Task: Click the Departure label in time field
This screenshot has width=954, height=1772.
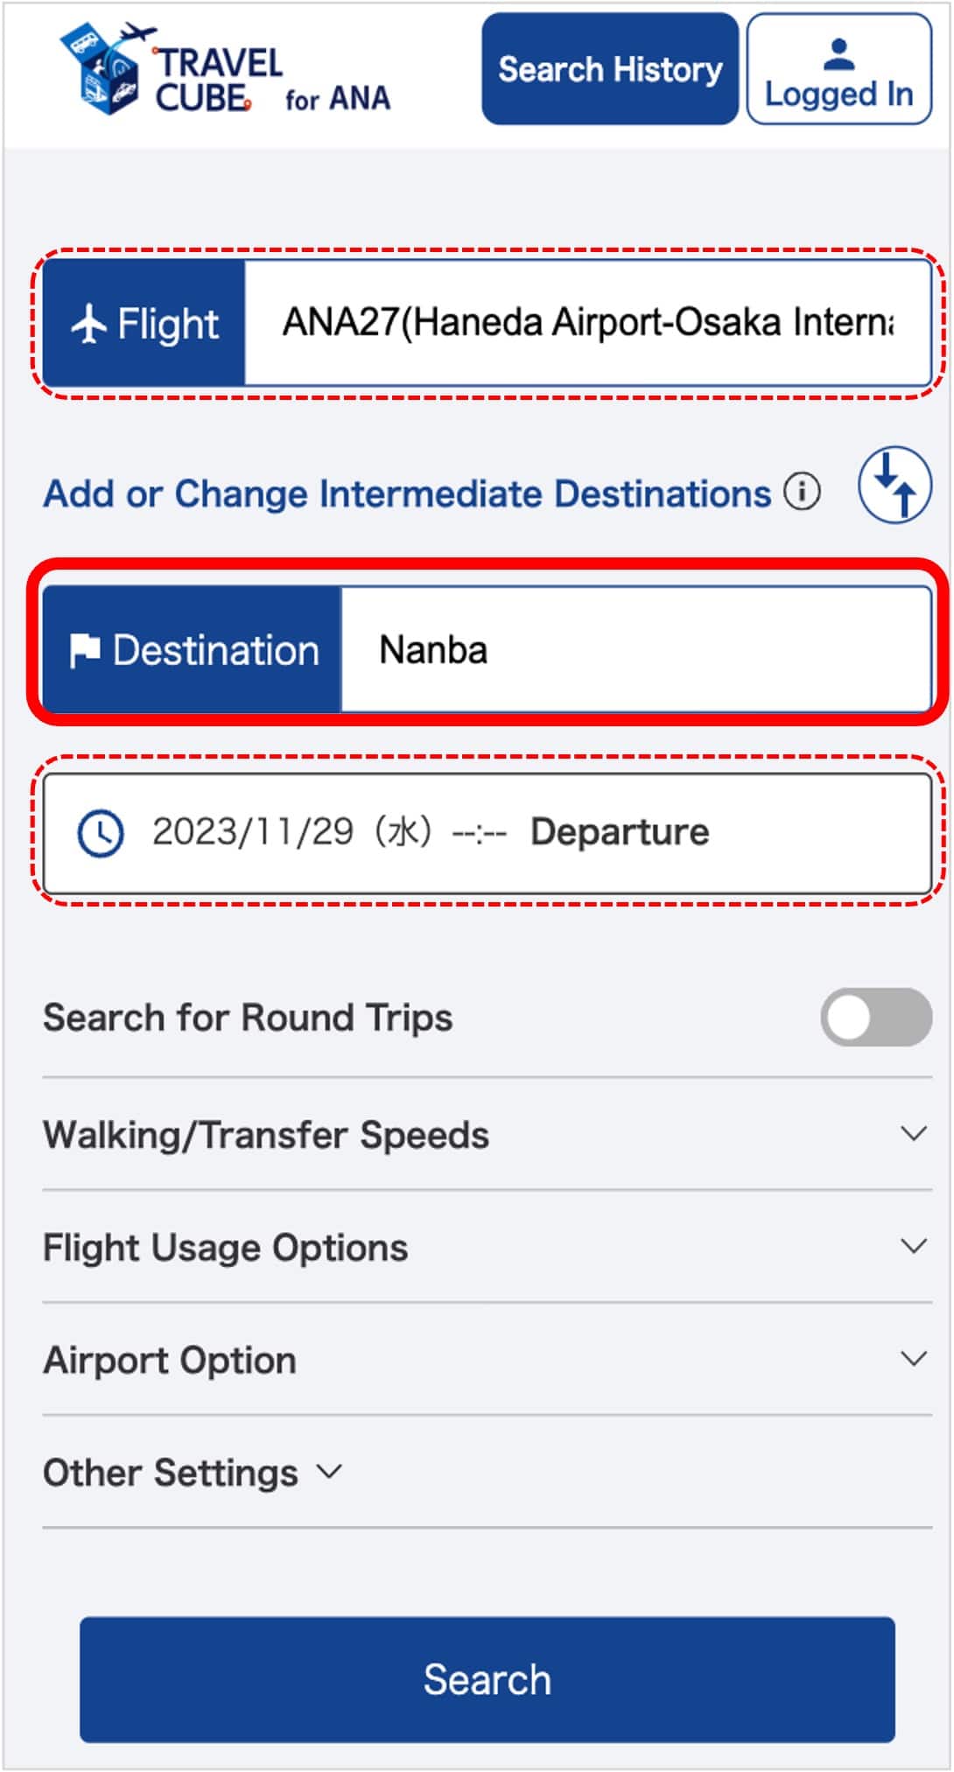Action: coord(620,832)
